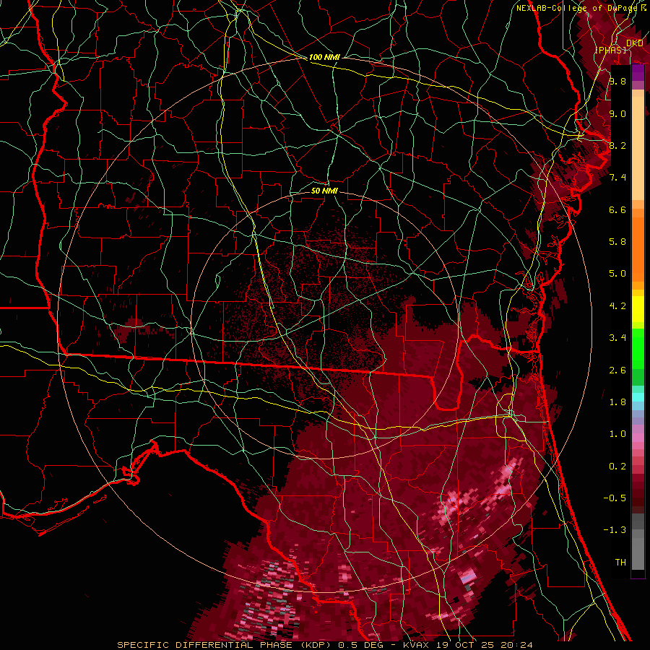650x650 pixels.
Task: Click the 9.8 legend value
Action: pos(617,81)
